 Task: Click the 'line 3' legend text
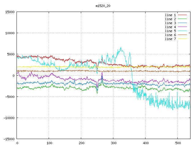(171, 23)
